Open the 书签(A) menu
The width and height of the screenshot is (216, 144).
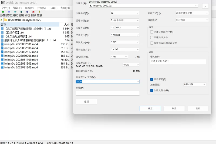click(41, 8)
